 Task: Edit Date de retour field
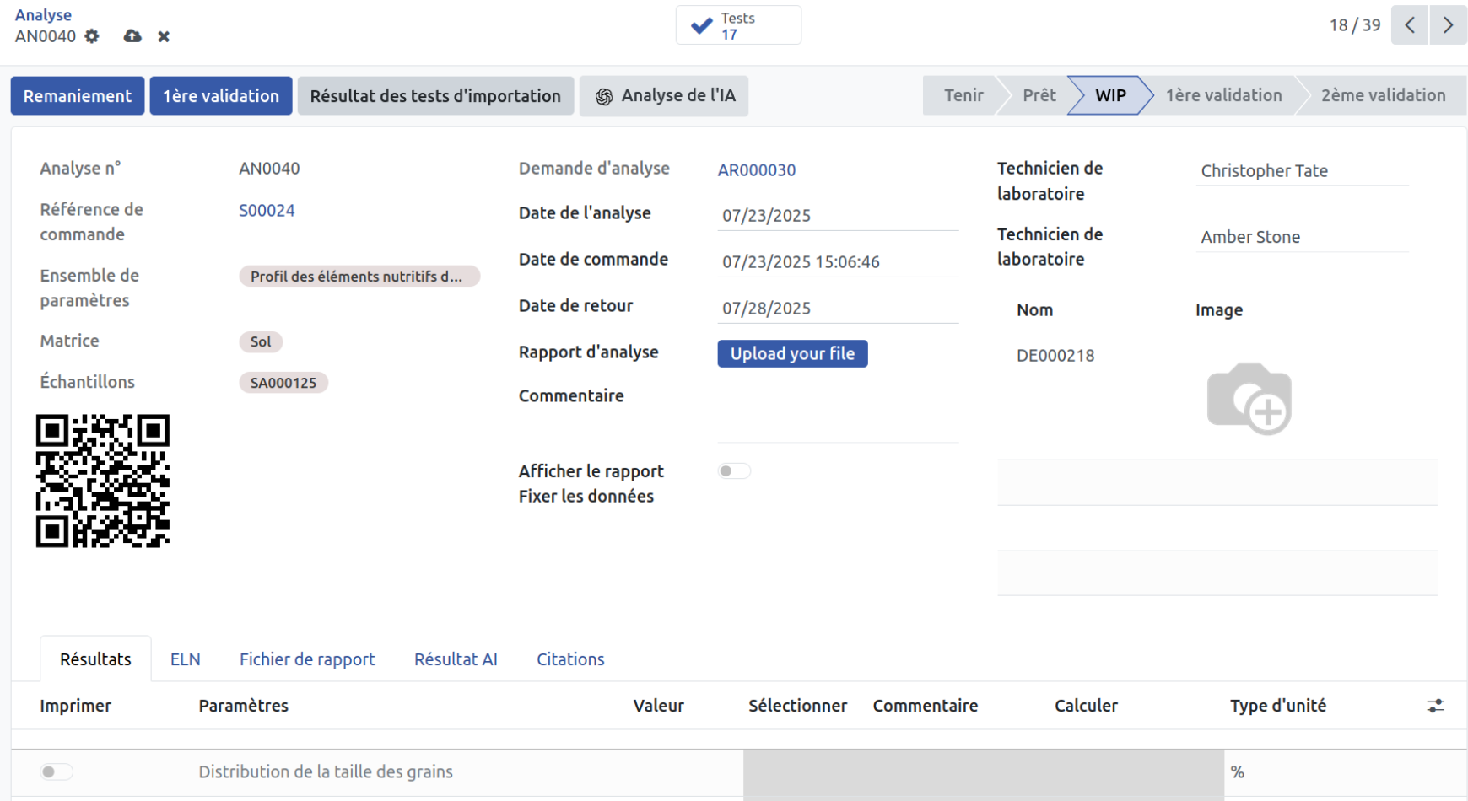[x=838, y=308]
